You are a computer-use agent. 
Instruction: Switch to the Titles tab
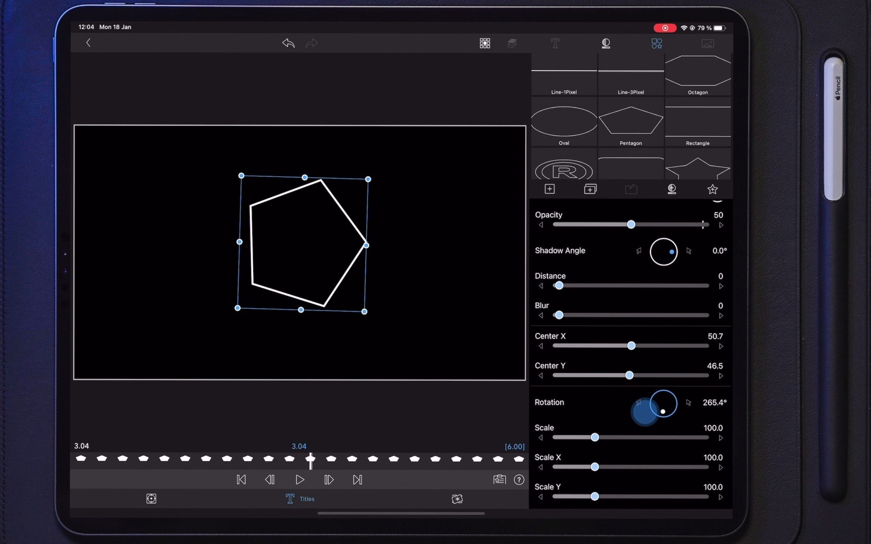pyautogui.click(x=300, y=499)
